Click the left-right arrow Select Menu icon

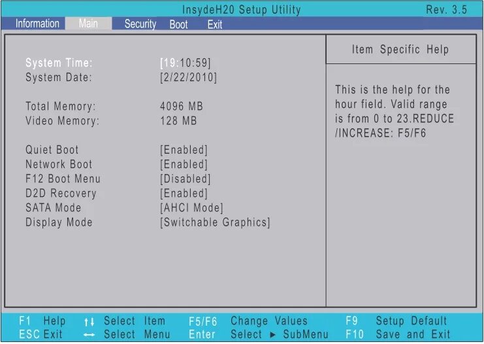click(x=89, y=335)
